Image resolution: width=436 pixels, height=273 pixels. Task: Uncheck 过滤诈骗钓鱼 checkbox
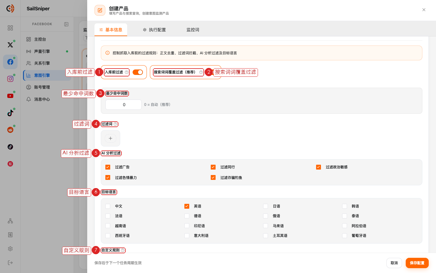(213, 177)
